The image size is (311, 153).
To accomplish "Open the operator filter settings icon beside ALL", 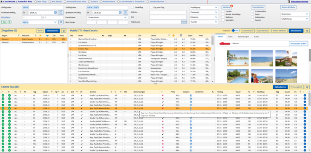I will pos(61,22).
